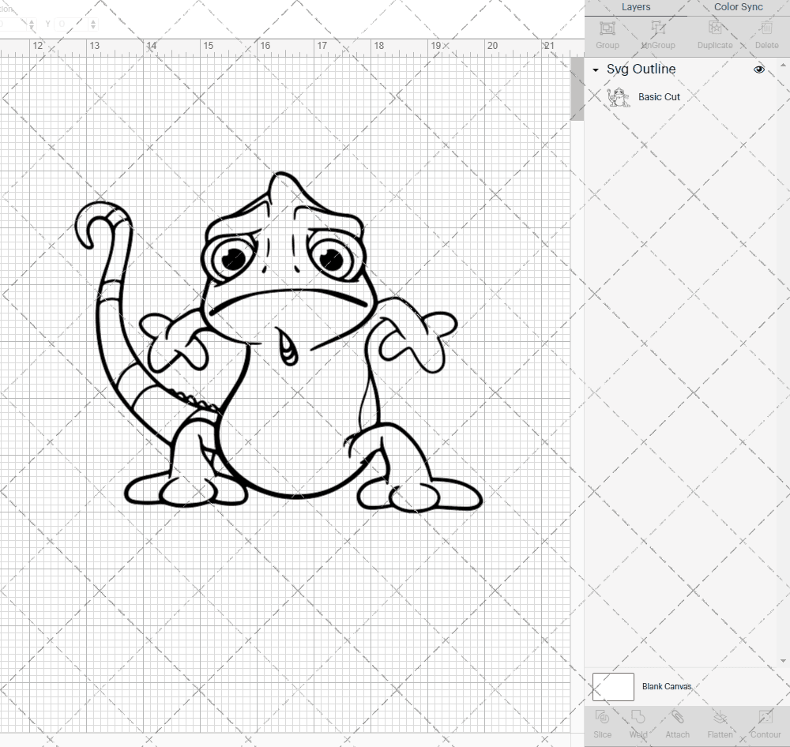Click the Basic Cut chameleon thumbnail
The height and width of the screenshot is (747, 790).
coord(619,96)
